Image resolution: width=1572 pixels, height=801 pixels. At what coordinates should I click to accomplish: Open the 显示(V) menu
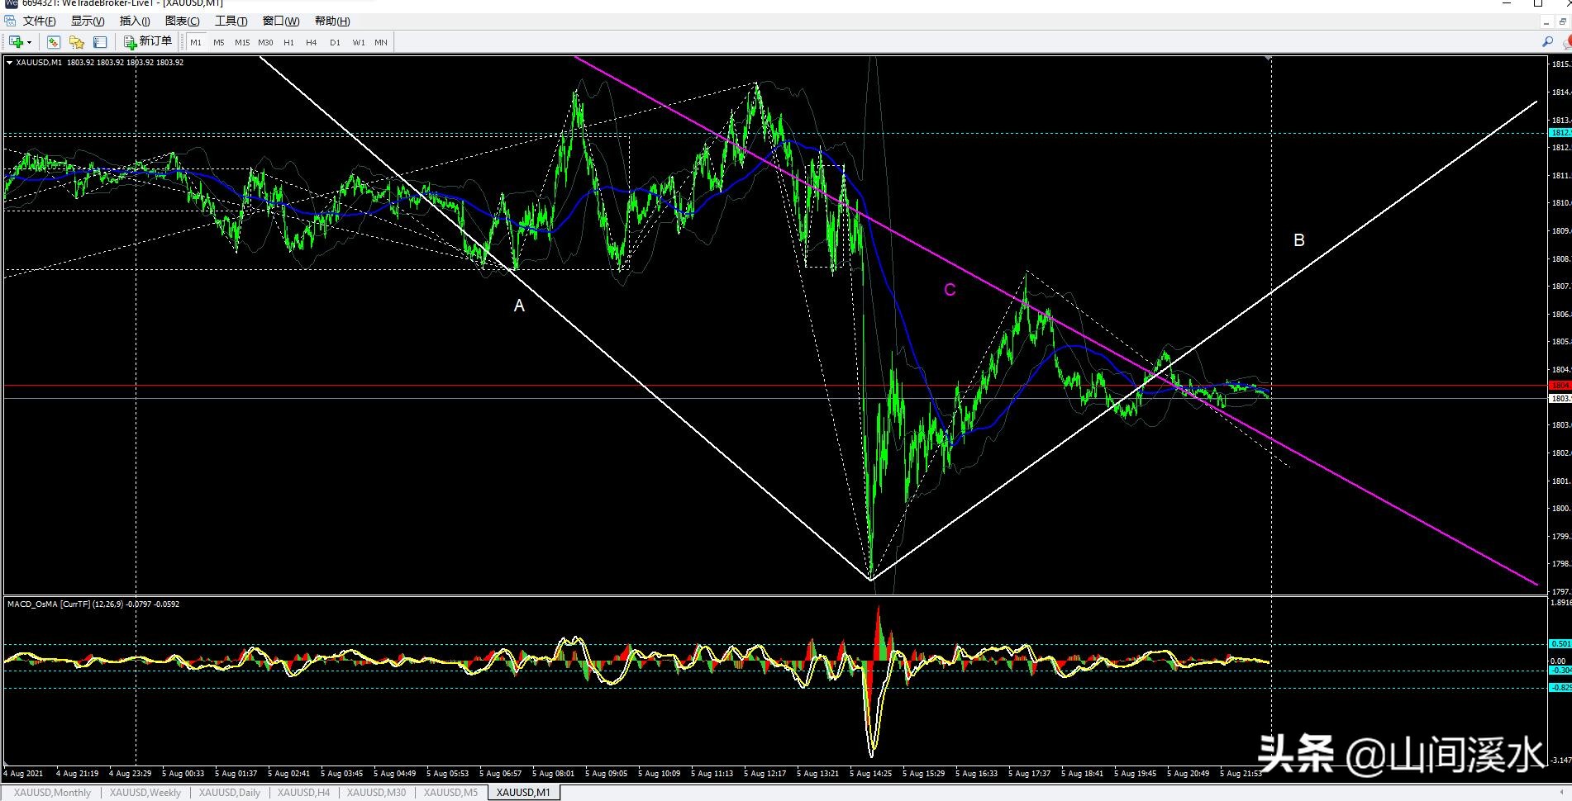click(x=88, y=21)
